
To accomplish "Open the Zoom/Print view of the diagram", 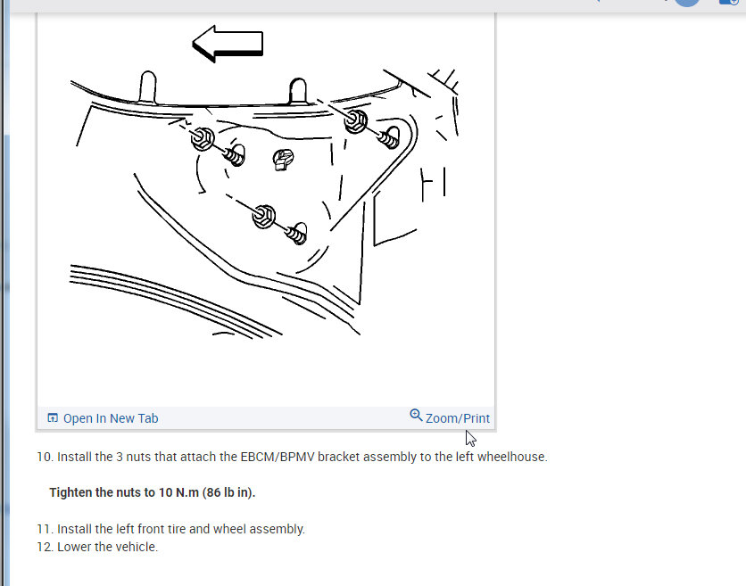I will [450, 417].
